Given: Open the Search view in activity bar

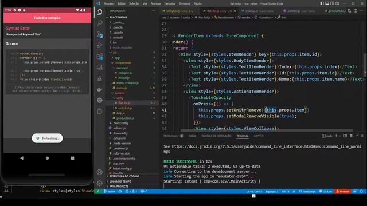Looking at the screenshot, I should tap(99, 23).
